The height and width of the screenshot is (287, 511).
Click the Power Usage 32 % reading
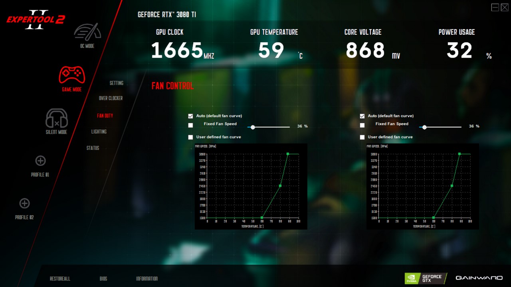coord(469,51)
